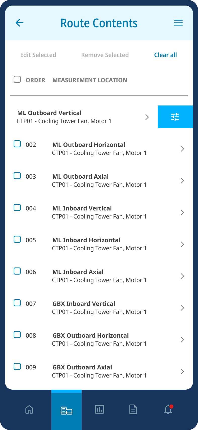The image size is (198, 430).
Task: Open chevron for ML Outboard Axial
Action: (x=182, y=181)
